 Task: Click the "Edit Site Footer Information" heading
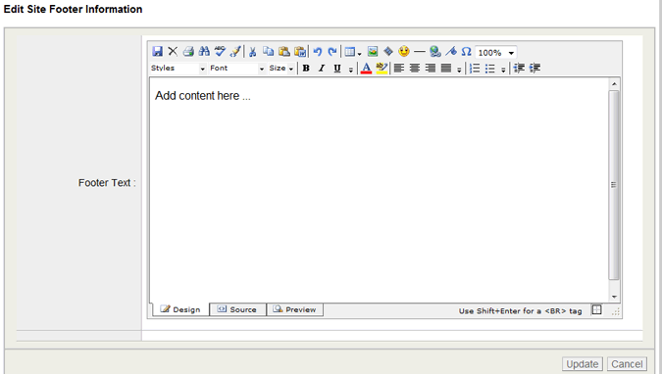coord(73,9)
